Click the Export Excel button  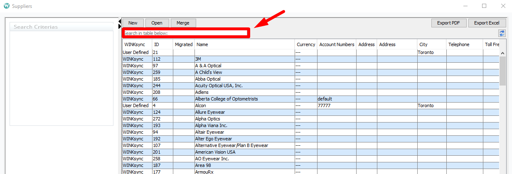487,23
